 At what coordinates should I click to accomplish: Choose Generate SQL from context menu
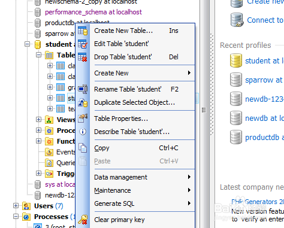click(142, 203)
